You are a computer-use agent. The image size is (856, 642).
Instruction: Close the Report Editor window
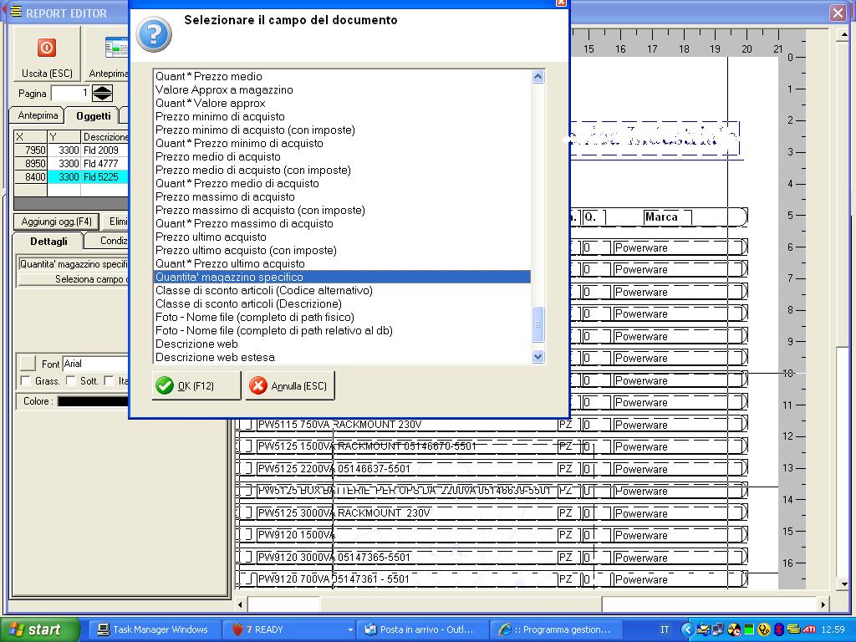(x=838, y=13)
